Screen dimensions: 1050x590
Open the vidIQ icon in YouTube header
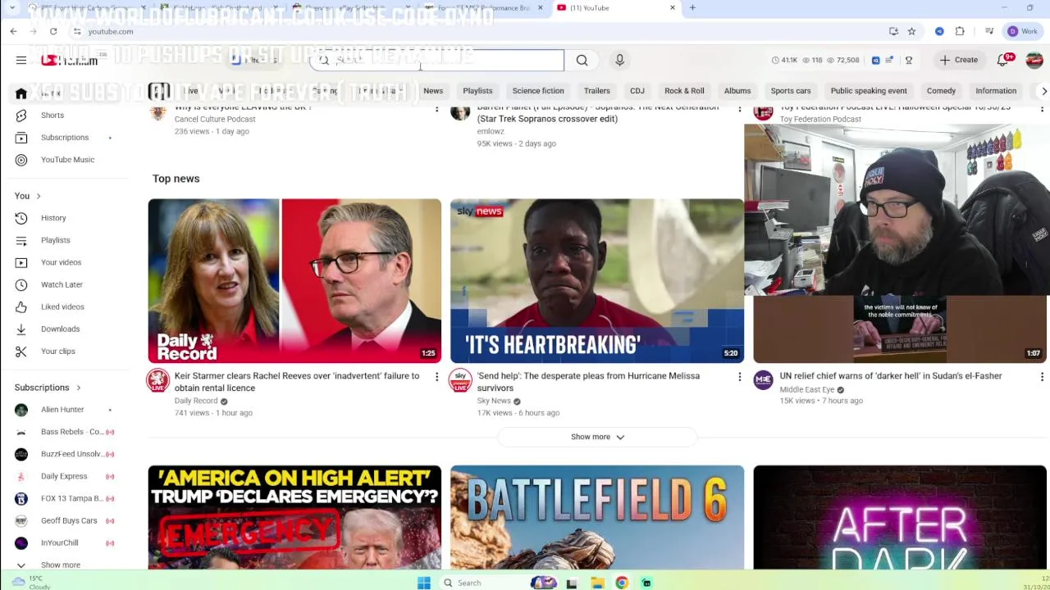875,60
